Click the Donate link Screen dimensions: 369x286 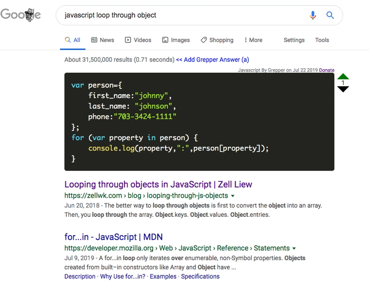click(327, 70)
